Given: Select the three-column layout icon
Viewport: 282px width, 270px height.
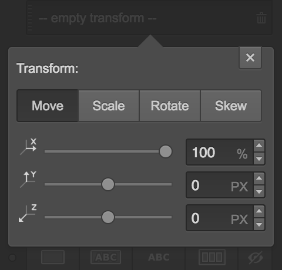Looking at the screenshot, I should (212, 257).
